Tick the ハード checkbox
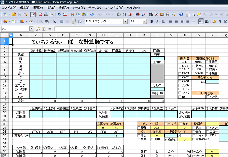Screen dimensions: 228x157 coord(207,97)
